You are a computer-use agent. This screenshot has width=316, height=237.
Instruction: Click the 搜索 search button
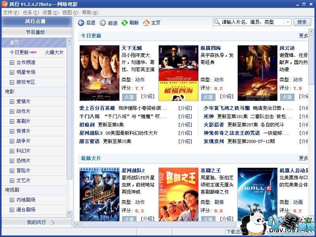pos(302,22)
